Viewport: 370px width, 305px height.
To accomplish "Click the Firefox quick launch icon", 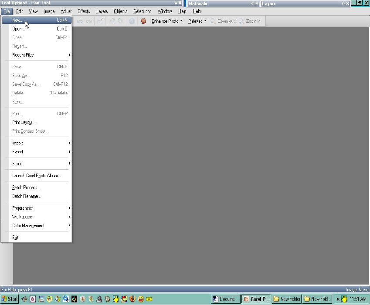I will point(132,299).
